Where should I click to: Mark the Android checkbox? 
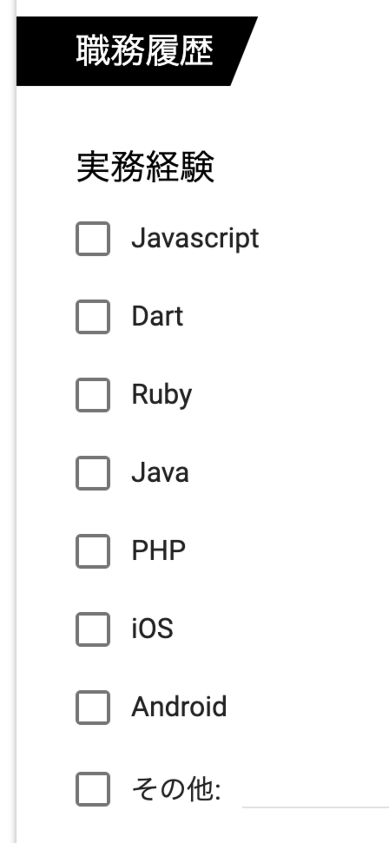click(x=93, y=707)
